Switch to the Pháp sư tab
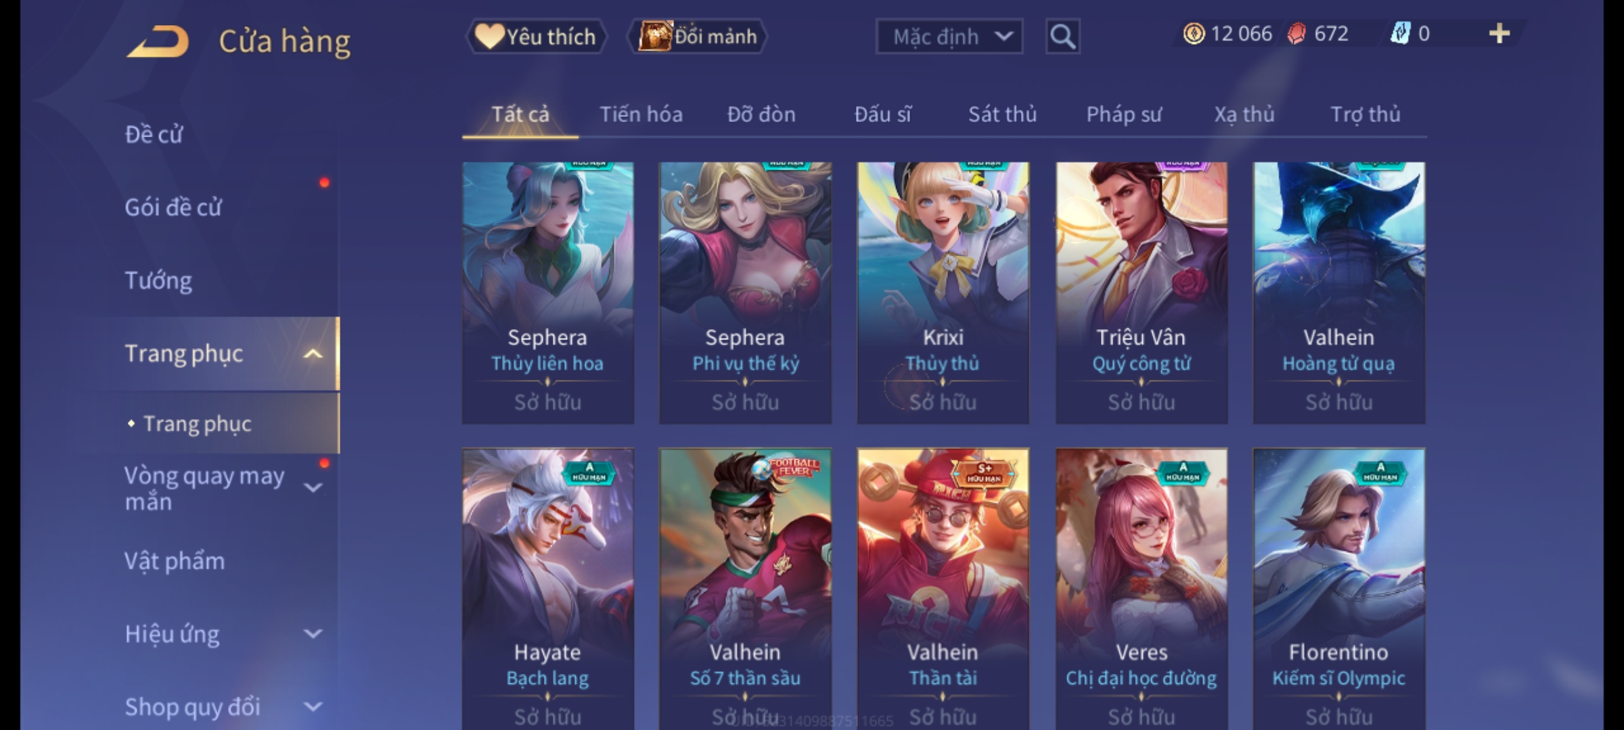Image resolution: width=1624 pixels, height=730 pixels. 1124,115
